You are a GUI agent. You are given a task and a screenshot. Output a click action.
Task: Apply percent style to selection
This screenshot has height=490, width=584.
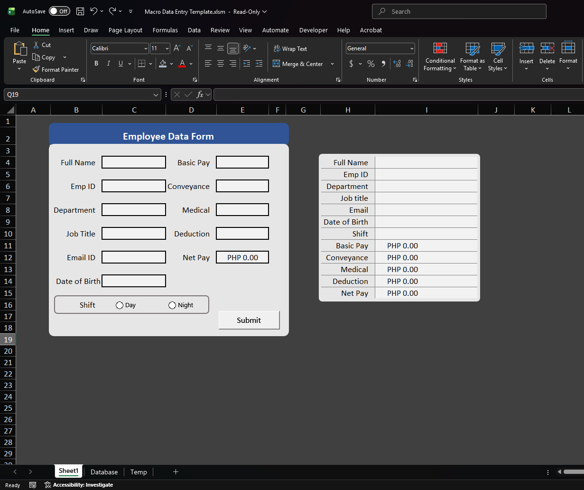[371, 63]
